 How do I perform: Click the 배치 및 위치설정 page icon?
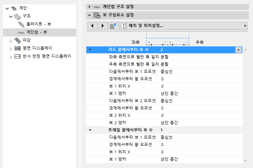(x=124, y=26)
